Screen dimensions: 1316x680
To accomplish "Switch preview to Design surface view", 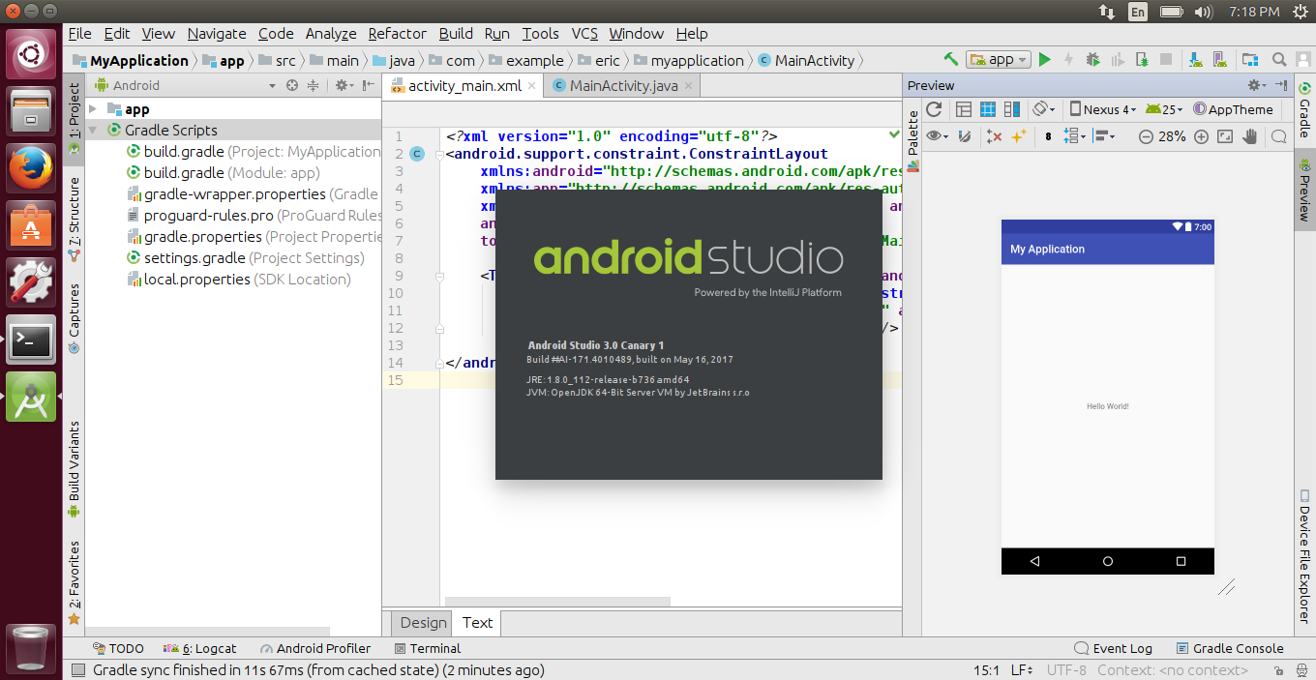I will click(964, 109).
